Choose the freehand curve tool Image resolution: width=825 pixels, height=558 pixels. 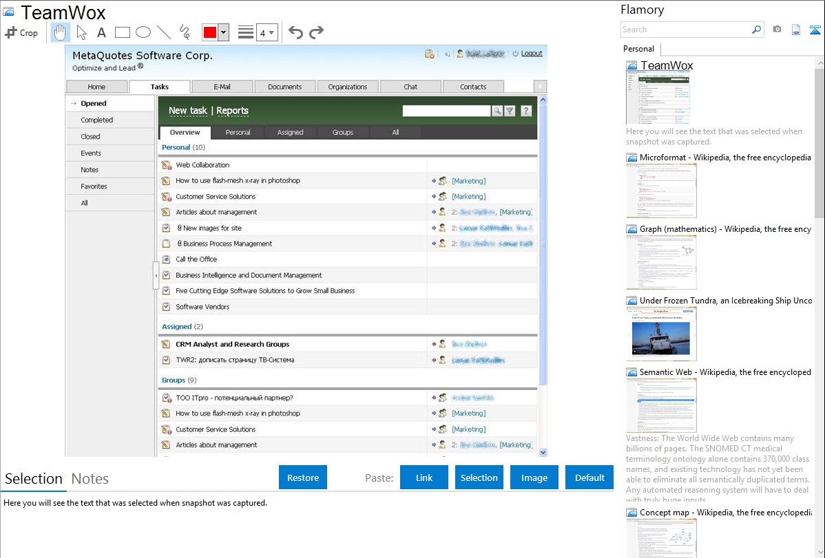pyautogui.click(x=185, y=32)
